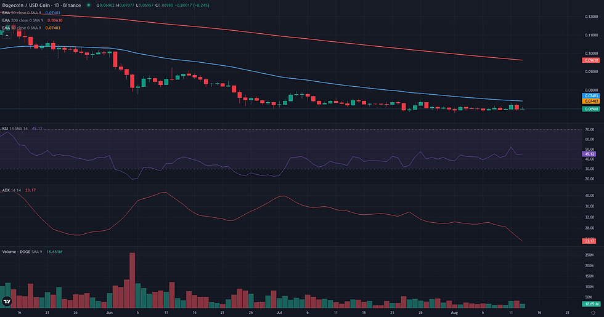Click the 0.08000 price axis label
Viewport: 604px width, 317px height.
[591, 90]
